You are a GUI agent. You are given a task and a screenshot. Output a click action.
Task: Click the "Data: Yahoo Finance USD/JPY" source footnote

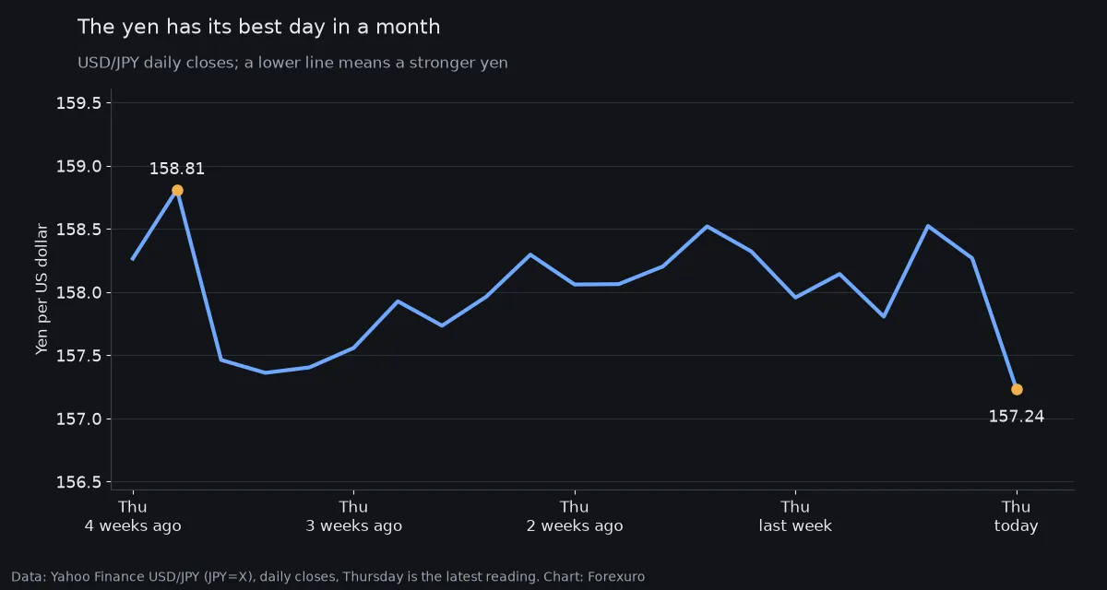(x=327, y=577)
